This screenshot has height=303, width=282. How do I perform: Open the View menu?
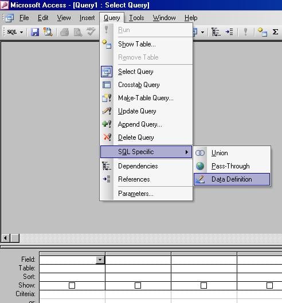64,18
